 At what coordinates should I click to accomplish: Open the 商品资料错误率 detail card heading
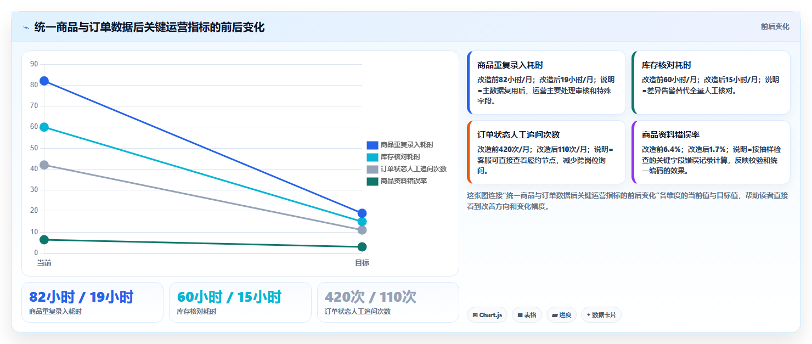pyautogui.click(x=670, y=134)
